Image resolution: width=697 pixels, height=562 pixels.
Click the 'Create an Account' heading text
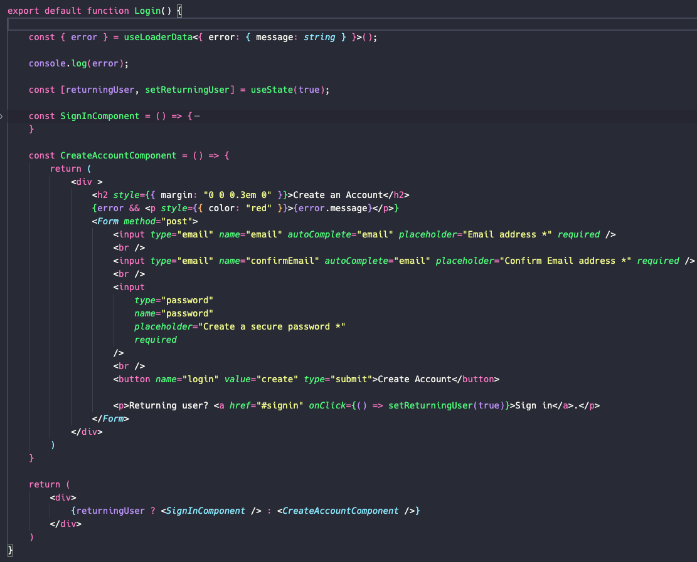click(338, 195)
